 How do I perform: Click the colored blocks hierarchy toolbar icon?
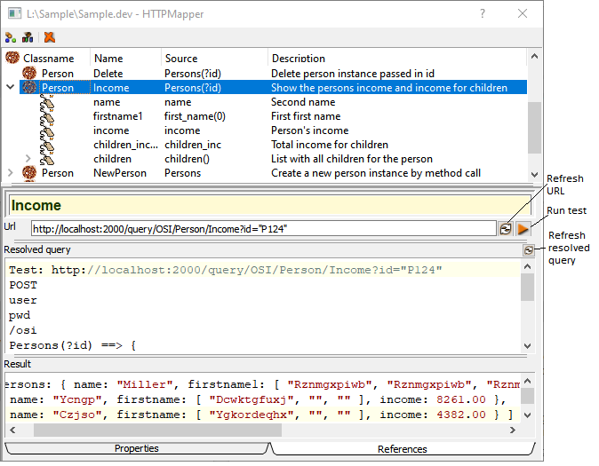click(x=28, y=37)
